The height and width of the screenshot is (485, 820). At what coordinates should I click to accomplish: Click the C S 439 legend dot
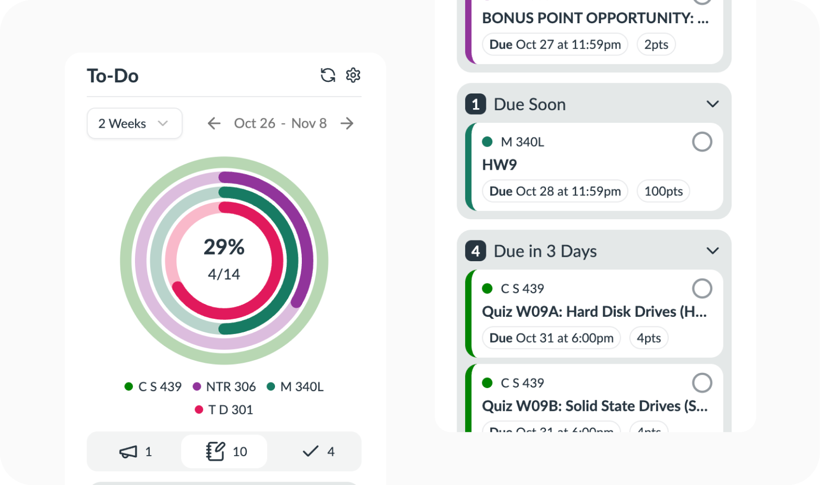(129, 386)
